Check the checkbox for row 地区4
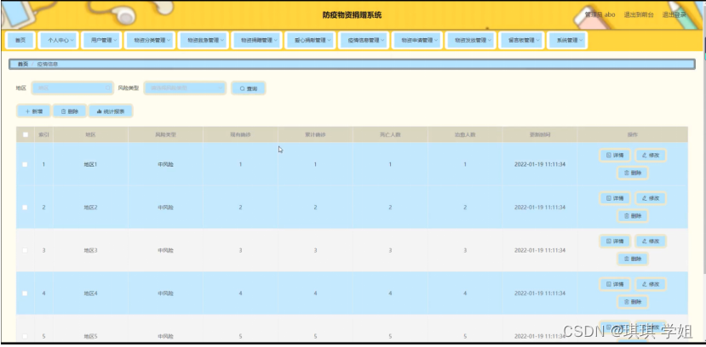This screenshot has height=347, width=706. point(26,293)
